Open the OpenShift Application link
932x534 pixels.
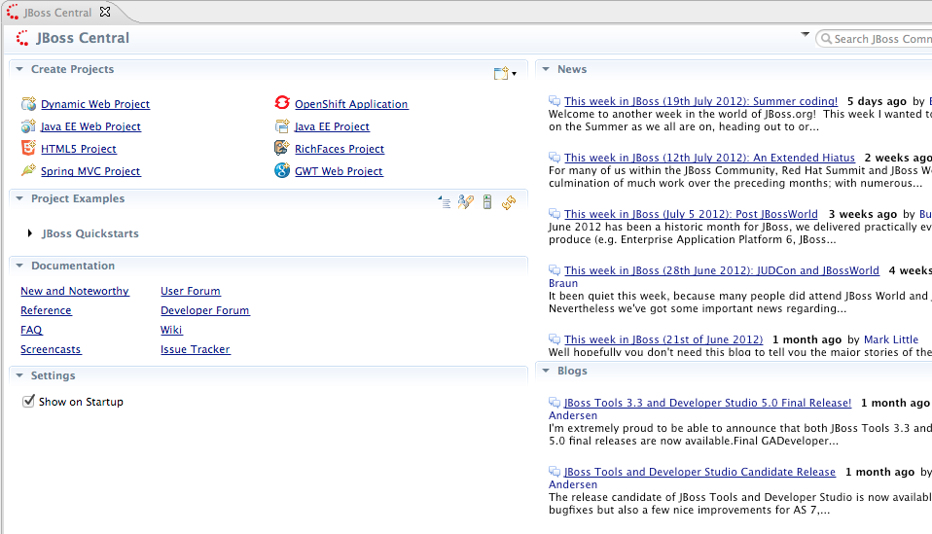coord(351,104)
